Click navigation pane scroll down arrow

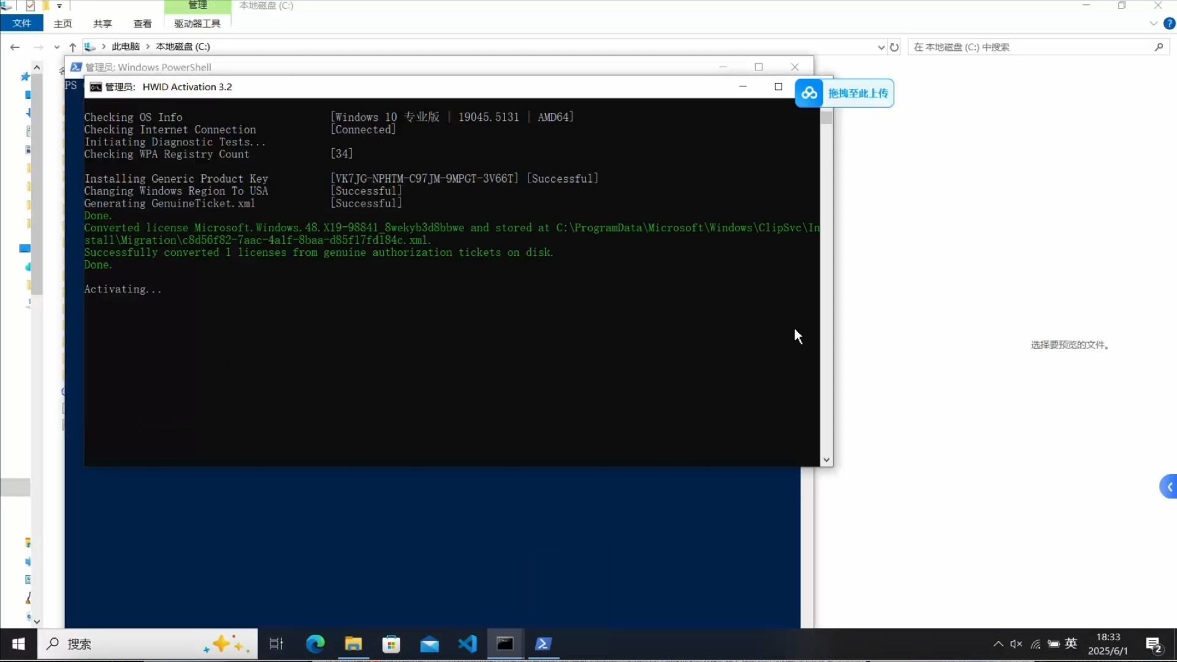coord(37,621)
